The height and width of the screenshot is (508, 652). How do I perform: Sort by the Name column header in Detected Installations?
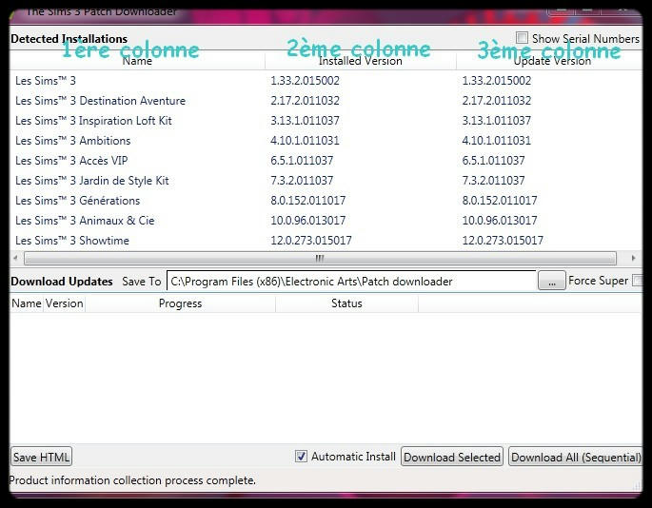tap(137, 61)
